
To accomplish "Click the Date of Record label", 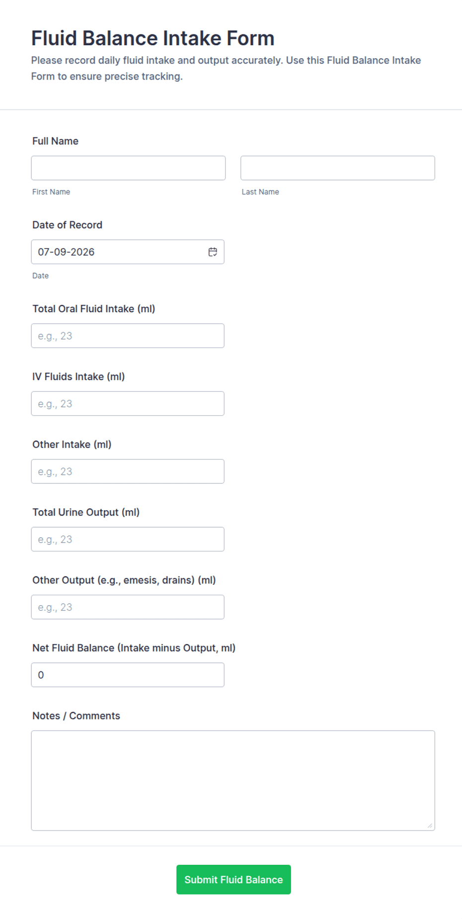I will (x=67, y=225).
